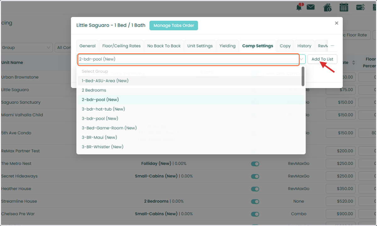The width and height of the screenshot is (377, 226).
Task: Click Miami Valhalla Child unit name
Action: tap(22, 115)
